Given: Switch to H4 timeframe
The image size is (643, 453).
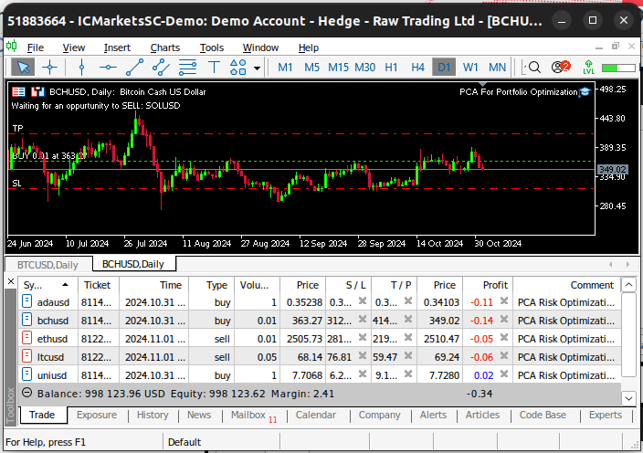Looking at the screenshot, I should (x=418, y=68).
